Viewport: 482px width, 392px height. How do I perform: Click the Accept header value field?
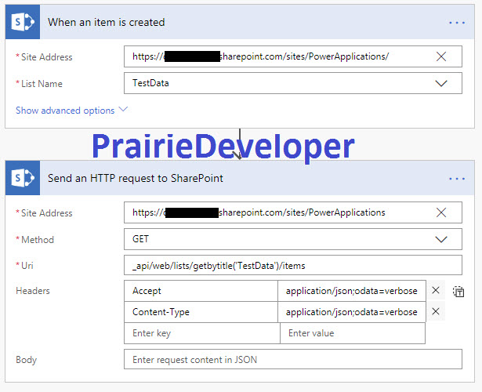pyautogui.click(x=352, y=291)
